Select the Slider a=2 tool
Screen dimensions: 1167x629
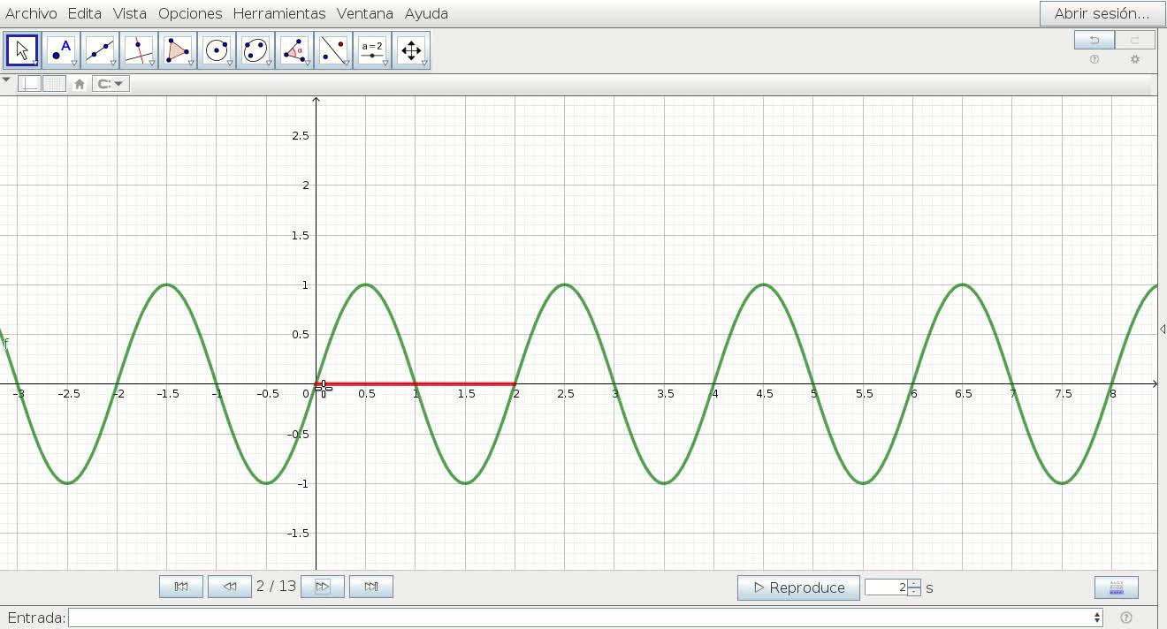pos(372,50)
